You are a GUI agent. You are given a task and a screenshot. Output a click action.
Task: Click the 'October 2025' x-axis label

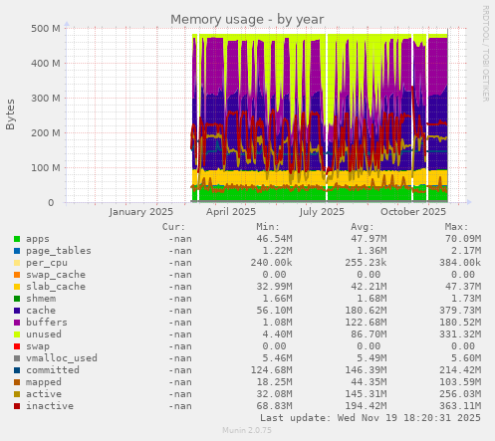click(x=413, y=212)
